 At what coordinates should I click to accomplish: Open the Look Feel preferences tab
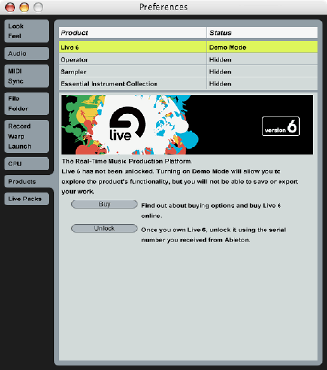(27, 31)
